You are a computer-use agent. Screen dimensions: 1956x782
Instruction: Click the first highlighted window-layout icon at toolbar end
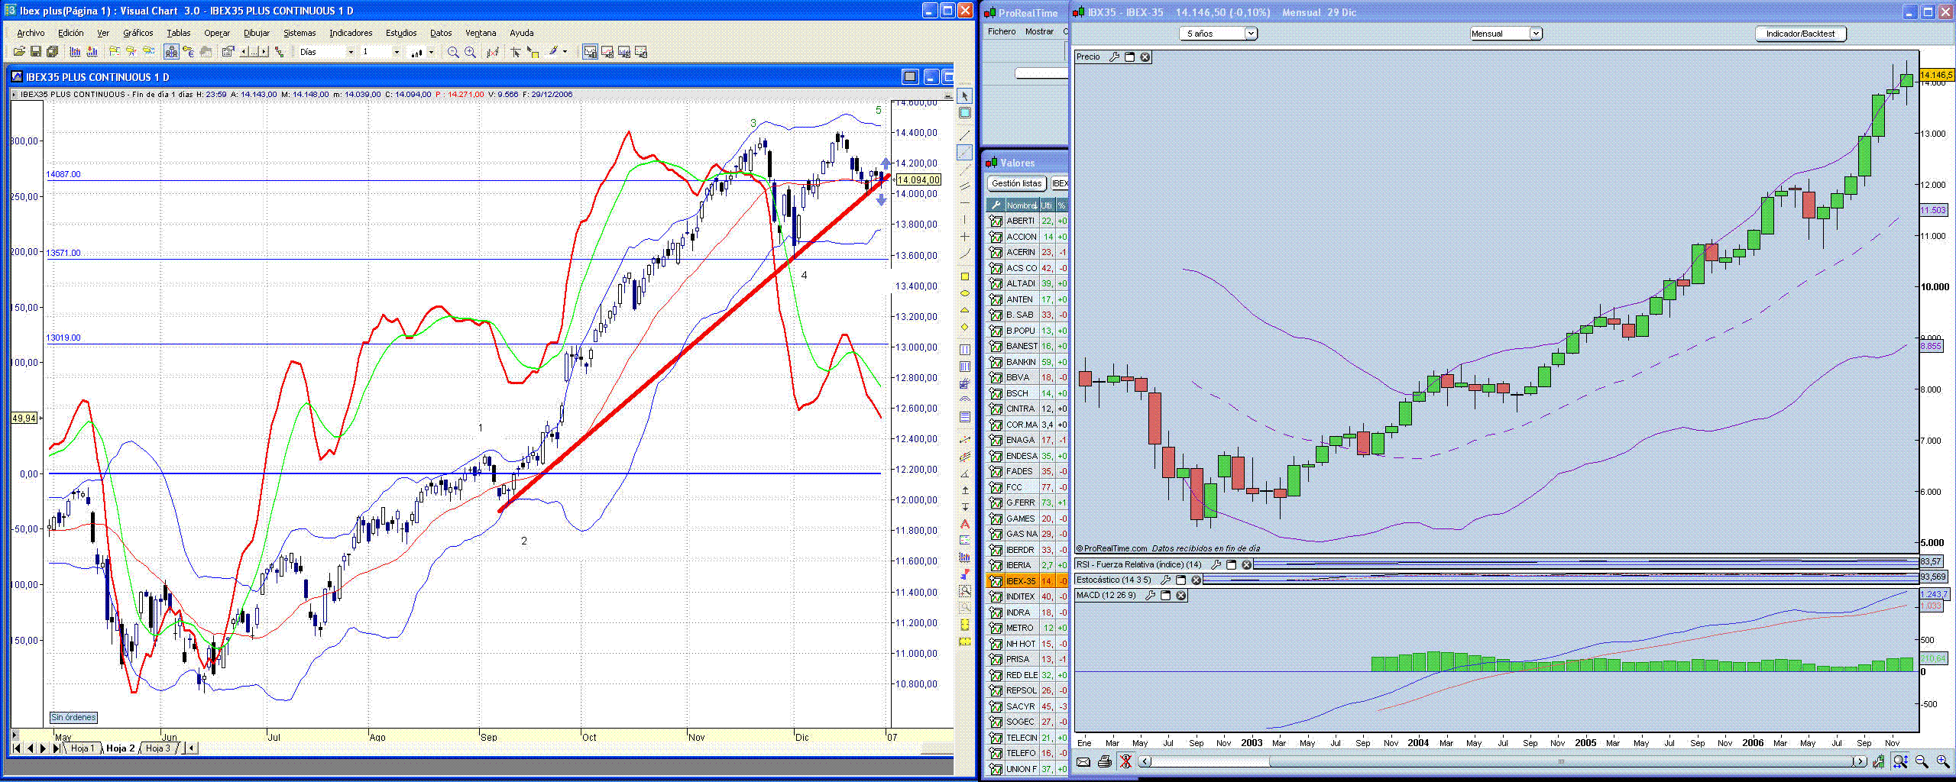click(x=590, y=52)
